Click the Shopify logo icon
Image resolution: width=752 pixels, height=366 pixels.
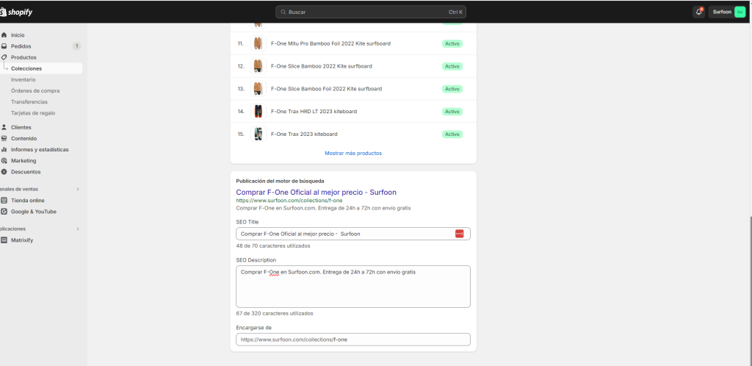click(4, 12)
